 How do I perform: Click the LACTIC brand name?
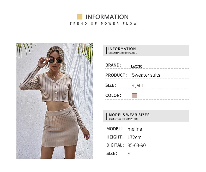coord(136,66)
